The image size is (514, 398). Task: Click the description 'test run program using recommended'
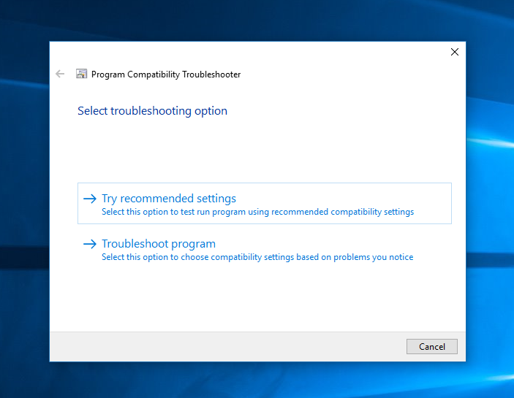click(x=254, y=212)
